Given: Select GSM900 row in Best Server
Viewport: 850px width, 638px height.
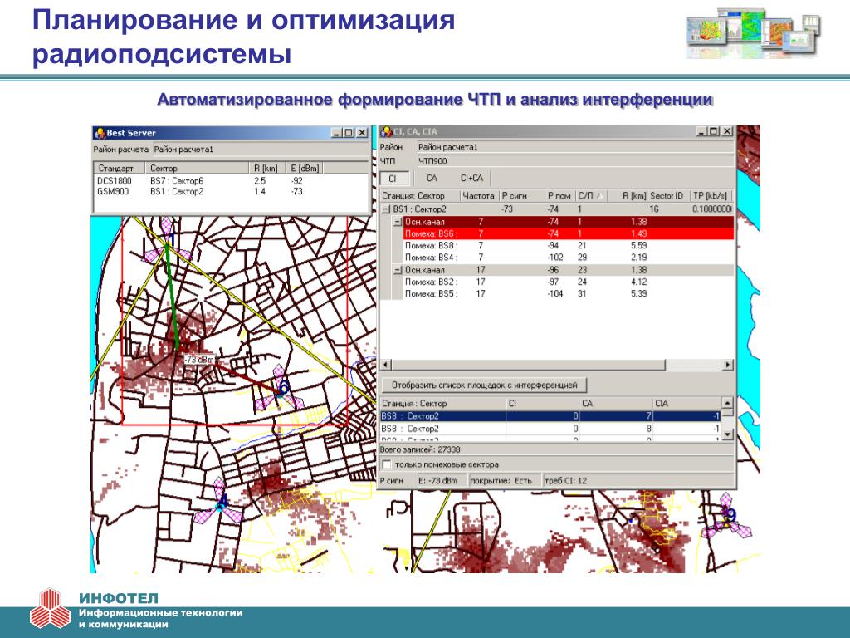Looking at the screenshot, I should coord(231,192).
